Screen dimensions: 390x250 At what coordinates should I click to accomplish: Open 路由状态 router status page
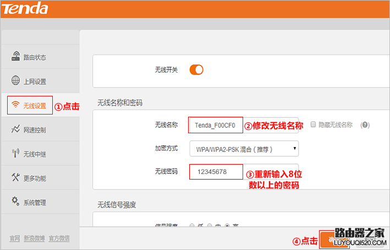tap(34, 57)
